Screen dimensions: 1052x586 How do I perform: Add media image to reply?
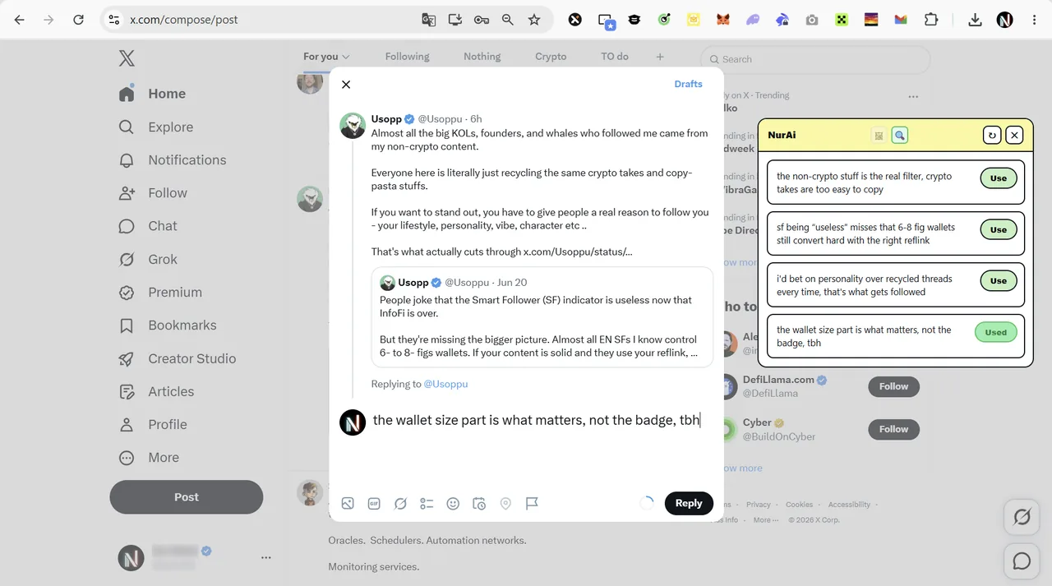pyautogui.click(x=348, y=504)
